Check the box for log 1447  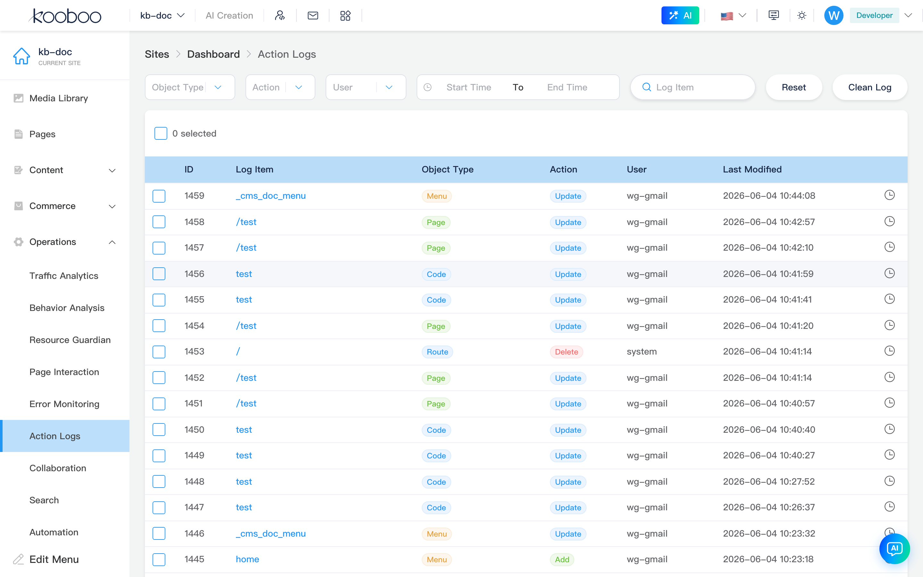pyautogui.click(x=159, y=507)
